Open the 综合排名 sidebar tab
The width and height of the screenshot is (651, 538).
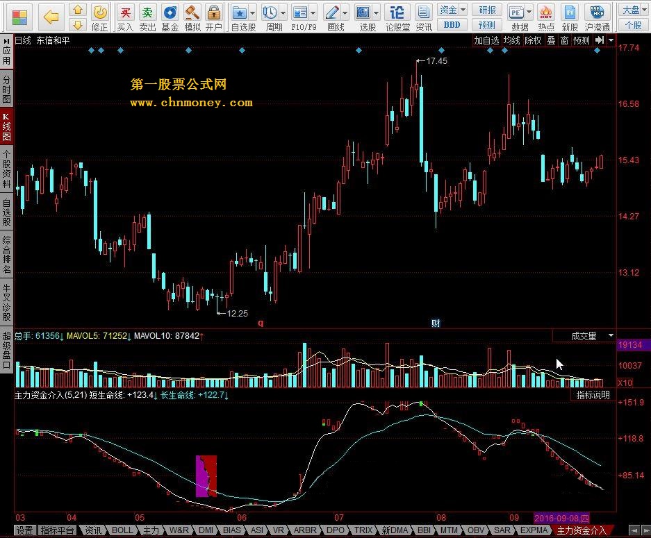tap(7, 254)
